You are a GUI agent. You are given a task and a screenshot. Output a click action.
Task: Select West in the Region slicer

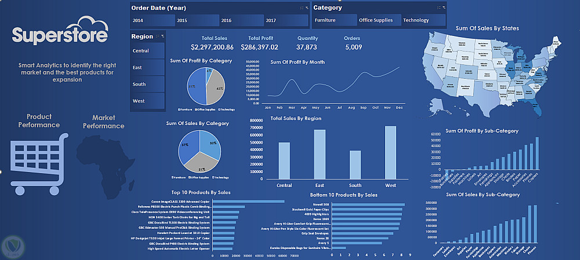tap(147, 101)
